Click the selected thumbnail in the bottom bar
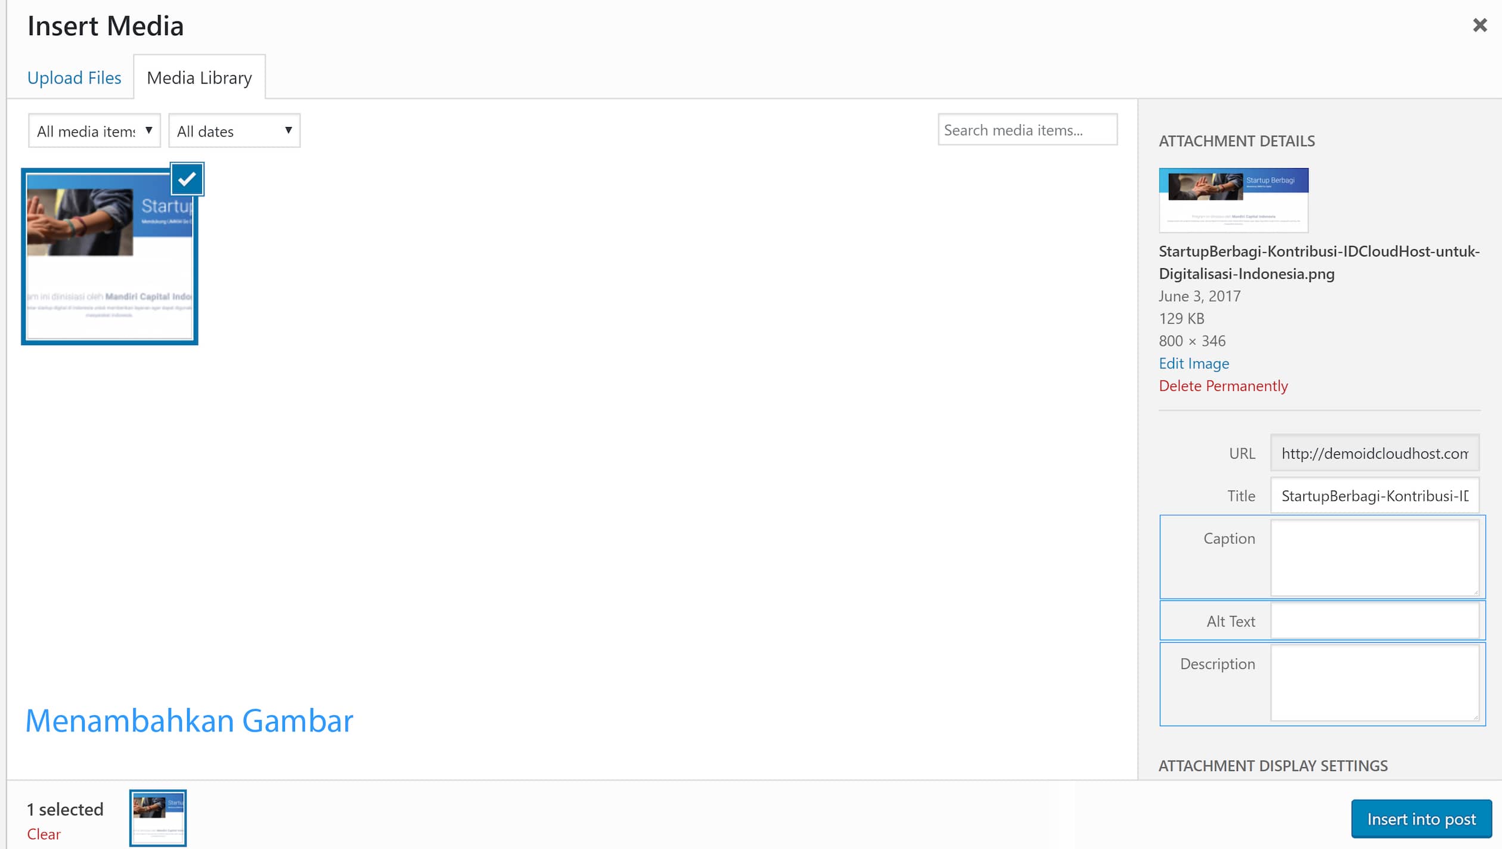 tap(157, 817)
